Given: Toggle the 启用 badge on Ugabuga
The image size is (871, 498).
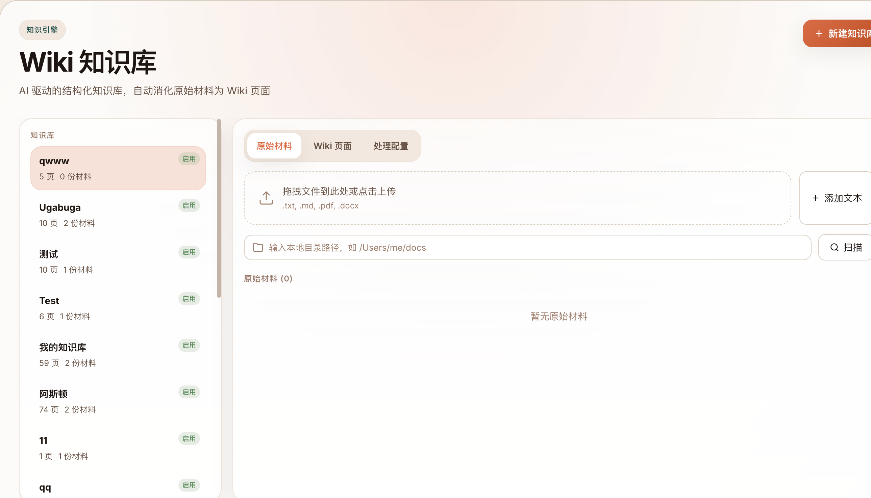Looking at the screenshot, I should click(x=189, y=205).
